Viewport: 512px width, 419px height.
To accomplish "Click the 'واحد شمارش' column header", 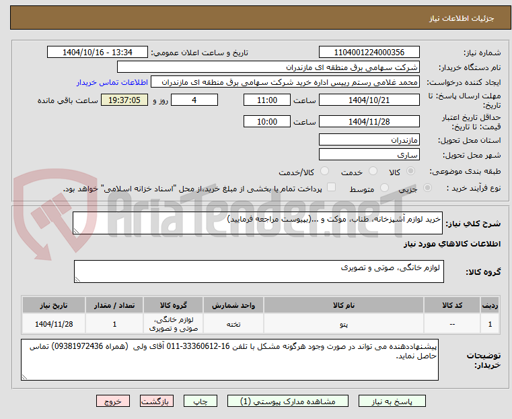I will (233, 305).
